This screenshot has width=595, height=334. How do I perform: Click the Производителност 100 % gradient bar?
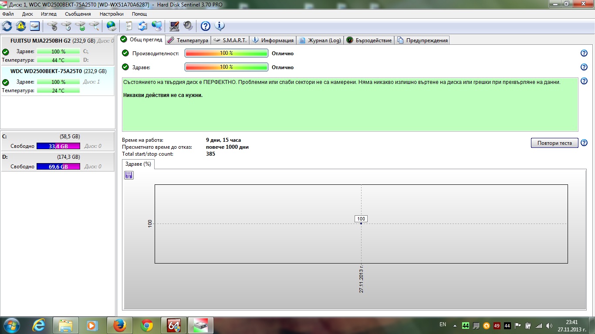[227, 53]
